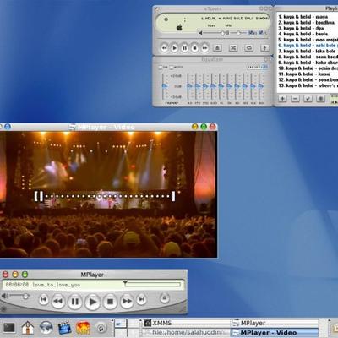Click the first equalizer band slider
Screen dimensions: 338x338
189,86
